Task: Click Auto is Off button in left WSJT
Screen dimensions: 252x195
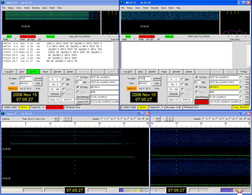Action: point(83,102)
